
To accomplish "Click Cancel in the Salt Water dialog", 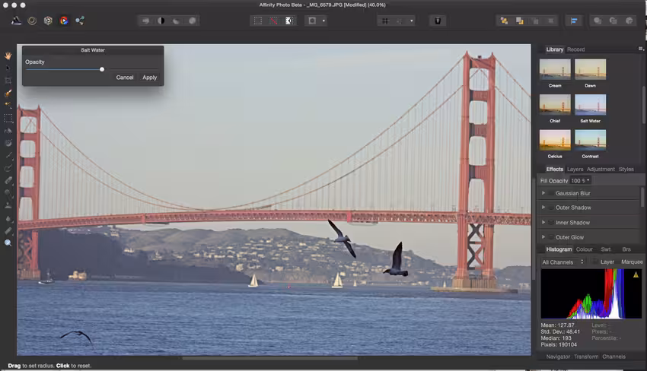I will point(125,78).
